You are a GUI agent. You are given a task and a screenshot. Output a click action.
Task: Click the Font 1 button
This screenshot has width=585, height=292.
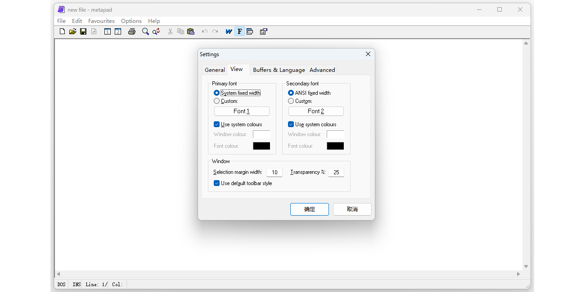tap(242, 111)
